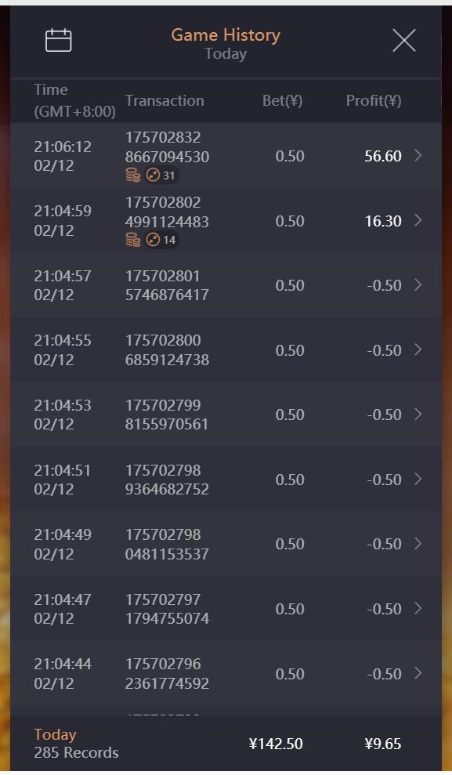Click coin stack icon on 21:04:59 record
Screen dimensions: 452x775
133,241
